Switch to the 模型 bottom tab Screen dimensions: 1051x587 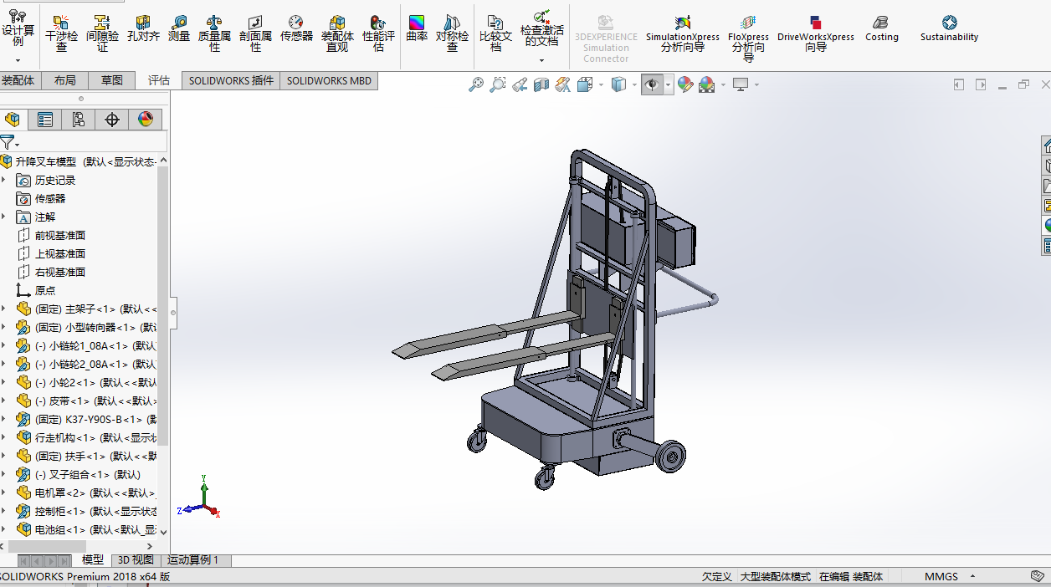click(93, 560)
